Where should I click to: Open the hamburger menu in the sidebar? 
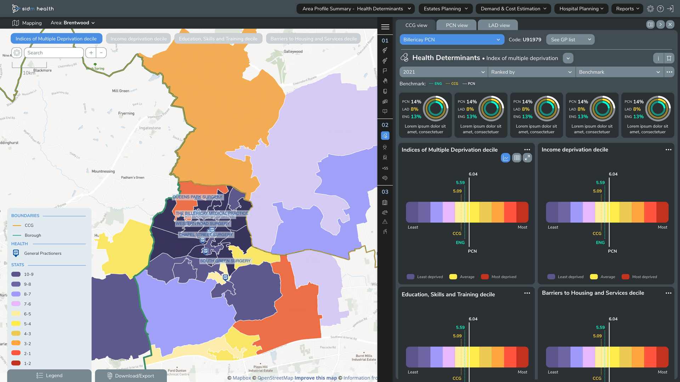(x=385, y=27)
